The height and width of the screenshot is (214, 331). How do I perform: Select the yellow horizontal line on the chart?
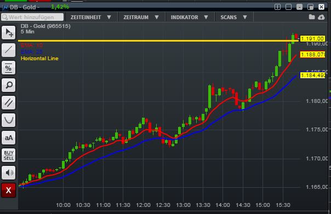158,41
